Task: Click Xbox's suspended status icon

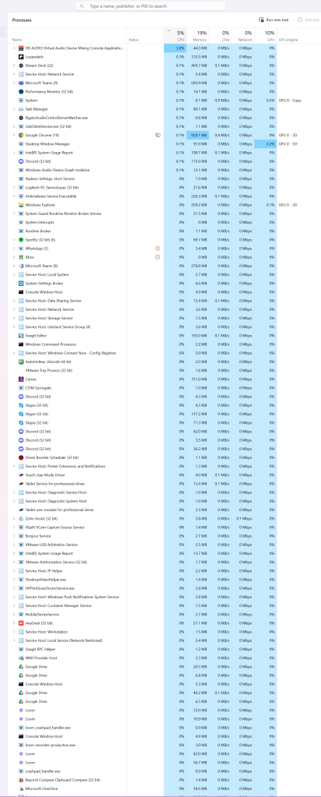Action: coord(158,257)
